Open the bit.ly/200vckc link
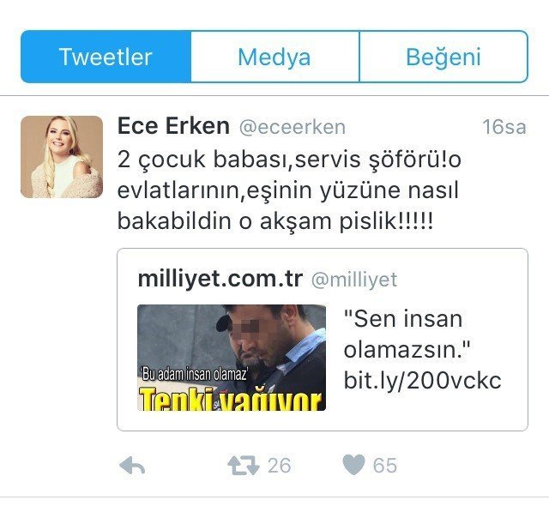 pyautogui.click(x=423, y=381)
